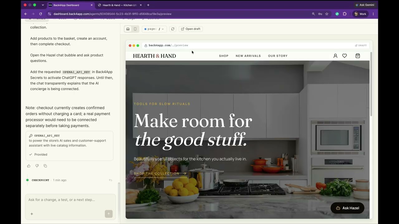This screenshot has width=399, height=224.
Task: Click the preview scrollbar thumb
Action: pos(371,84)
